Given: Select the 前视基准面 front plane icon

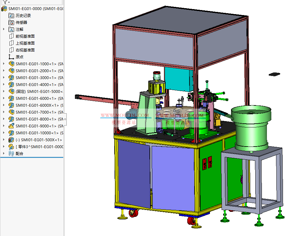Looking at the screenshot, I should pyautogui.click(x=11, y=36).
